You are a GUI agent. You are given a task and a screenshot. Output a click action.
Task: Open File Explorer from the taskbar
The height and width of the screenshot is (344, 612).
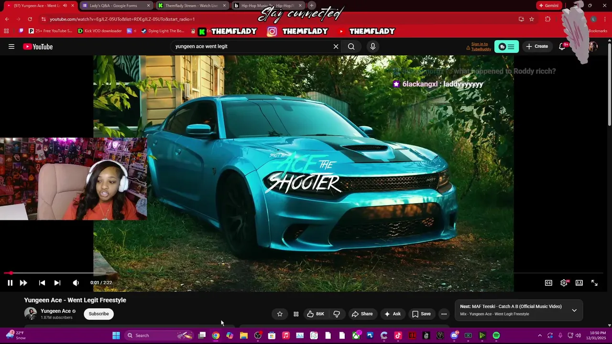pyautogui.click(x=244, y=335)
